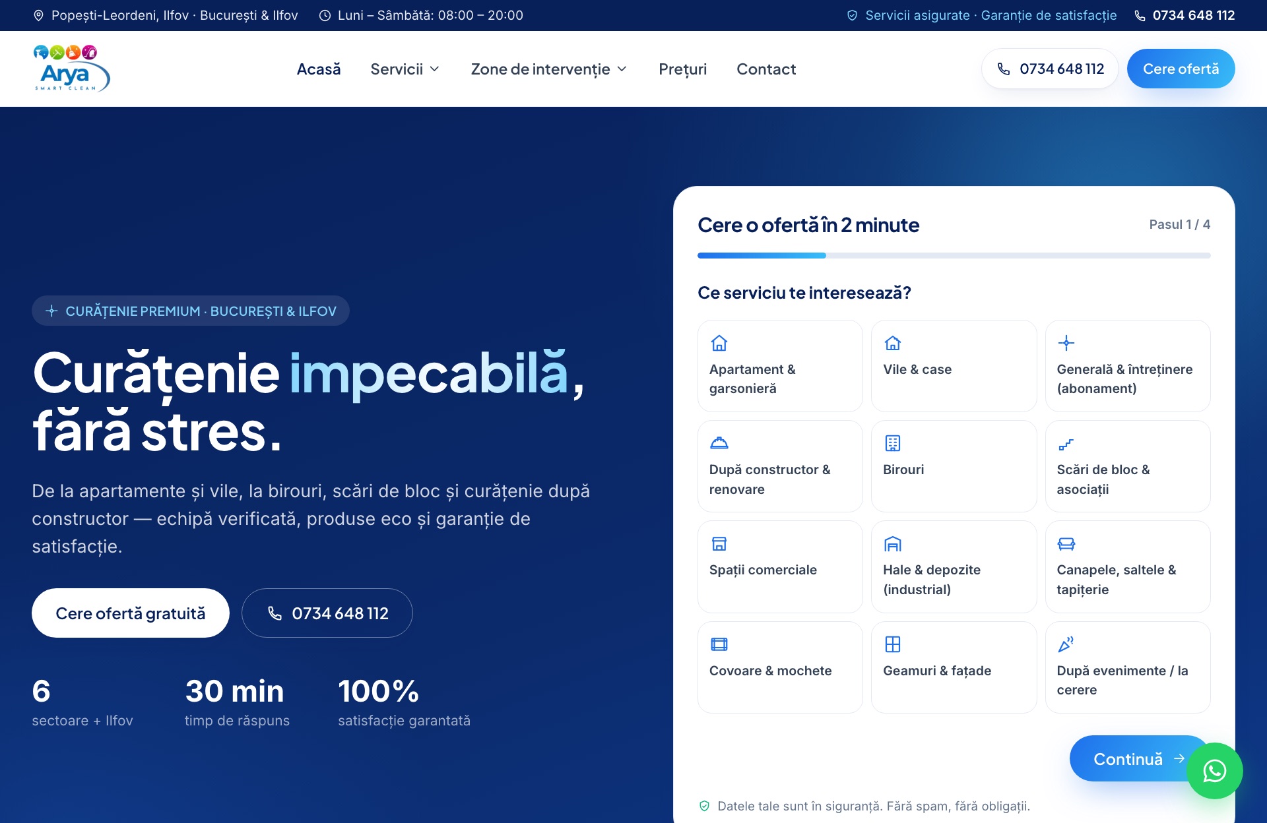Select Geamuri & fațade service option

(x=954, y=667)
